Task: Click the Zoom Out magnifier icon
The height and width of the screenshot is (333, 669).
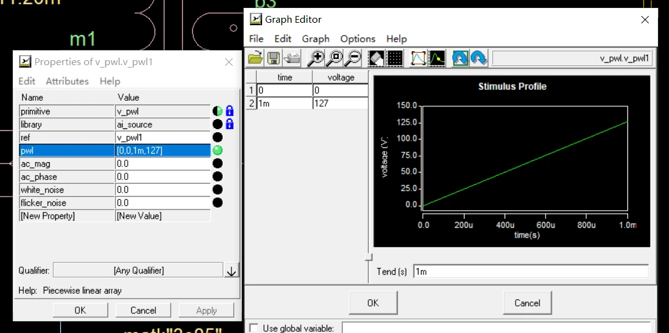Action: click(x=353, y=58)
